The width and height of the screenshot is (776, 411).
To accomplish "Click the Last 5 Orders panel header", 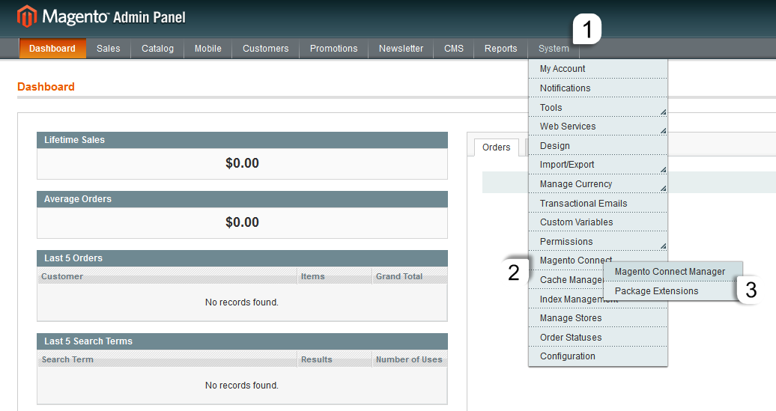I will pos(242,258).
